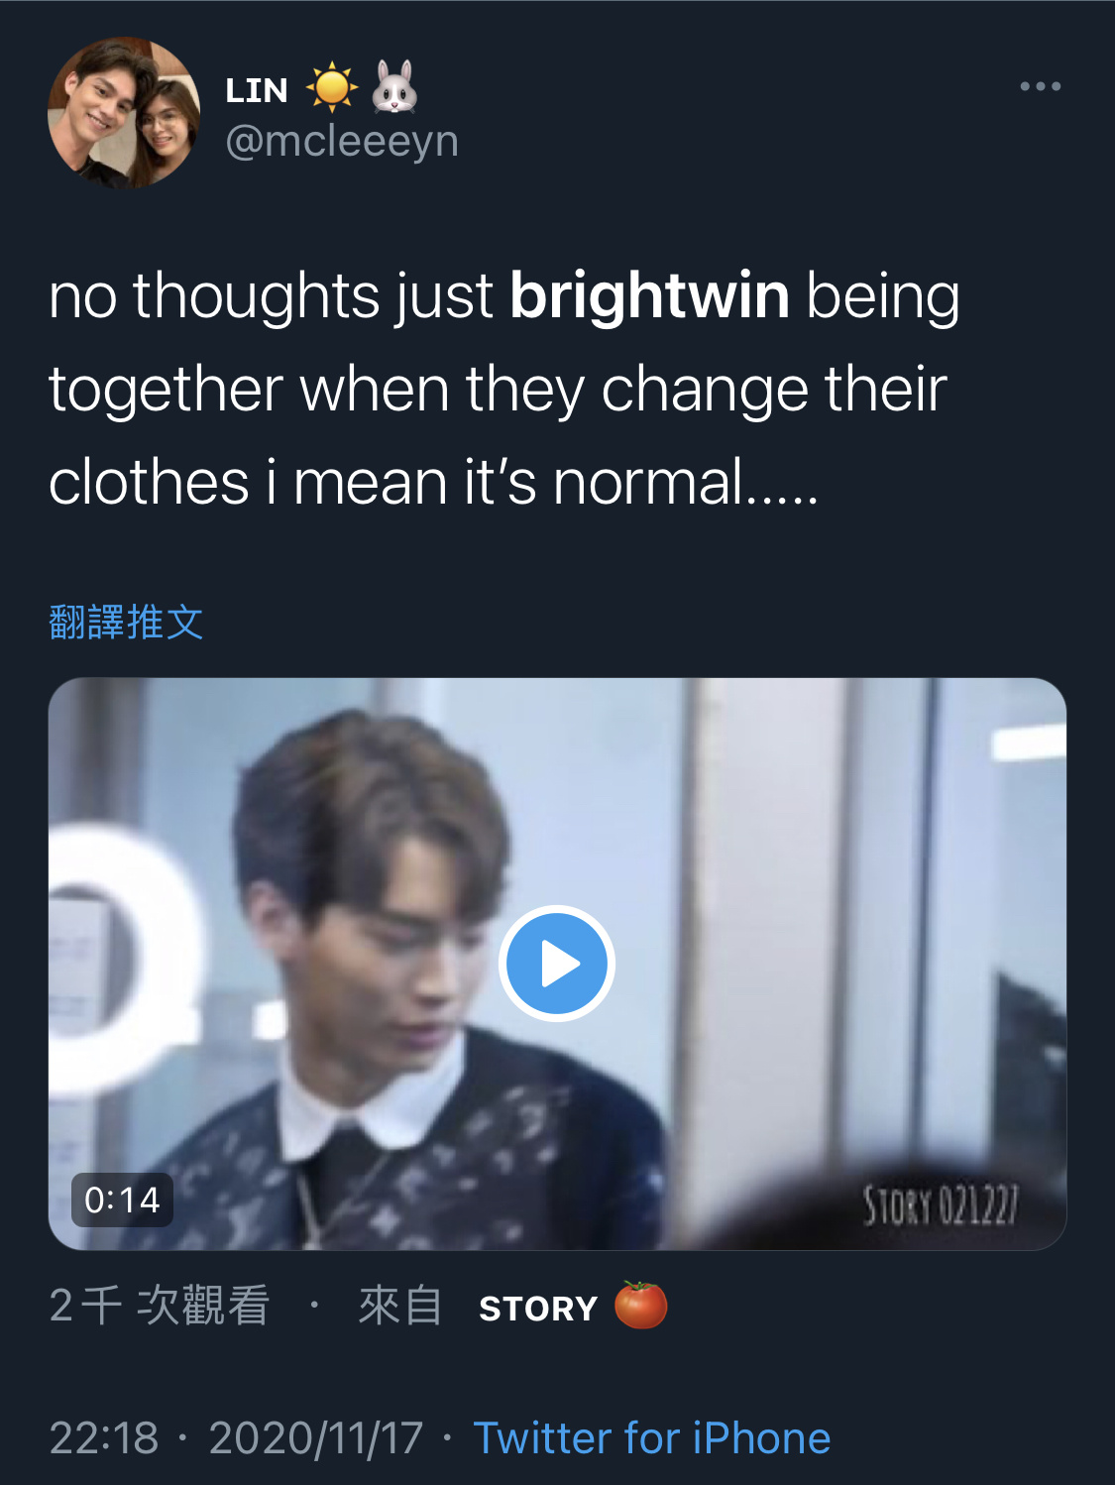Tap the Story 021227 watermark in video

(x=940, y=1205)
